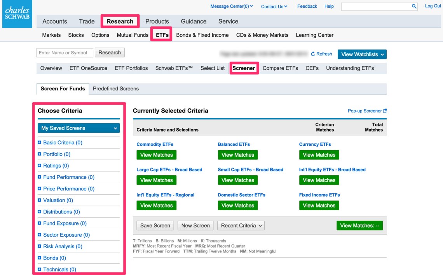Open the View Watchlists dropdown
443x275 pixels.
pyautogui.click(x=362, y=54)
